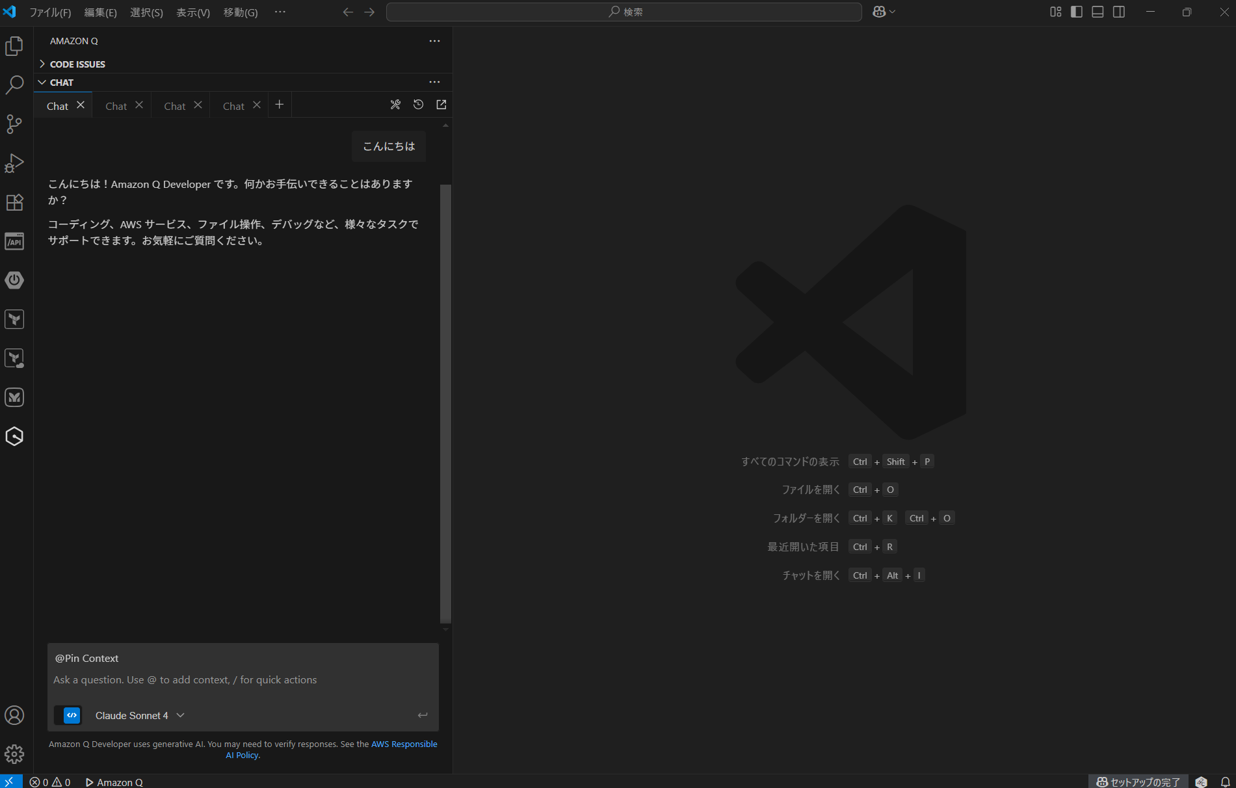Switch to the fourth Chat tab
This screenshot has height=788, width=1236.
[x=233, y=106]
